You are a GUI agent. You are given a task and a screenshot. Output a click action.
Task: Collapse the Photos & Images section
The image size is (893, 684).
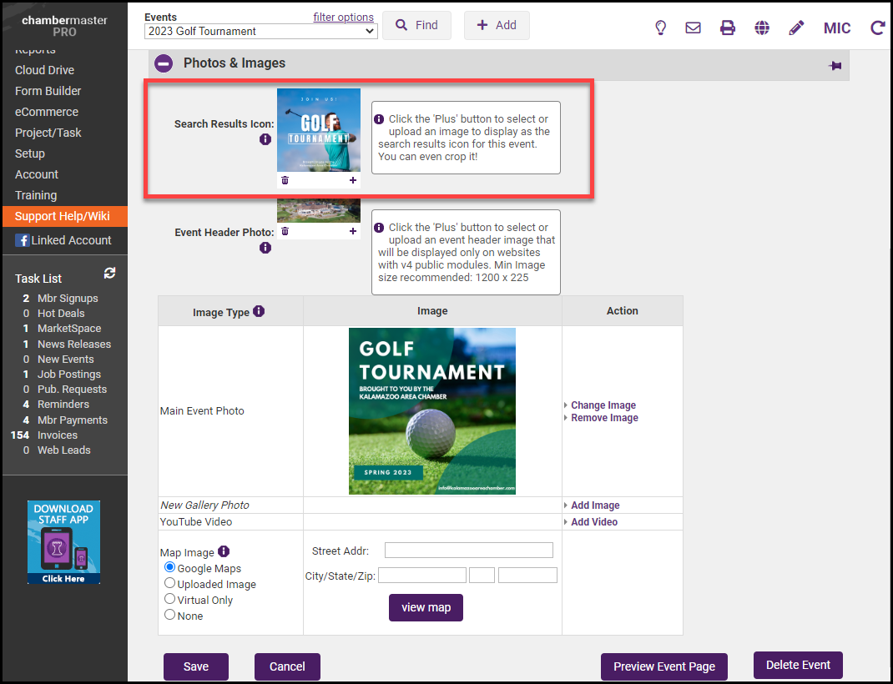(x=164, y=63)
